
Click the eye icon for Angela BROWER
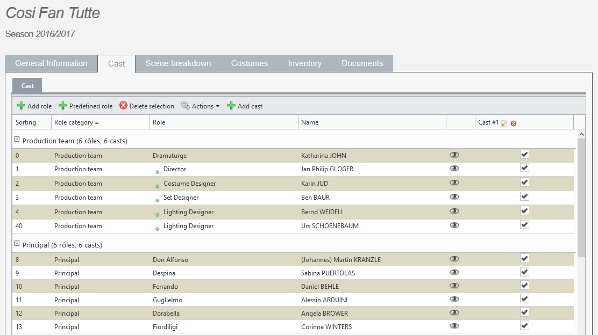pyautogui.click(x=454, y=312)
